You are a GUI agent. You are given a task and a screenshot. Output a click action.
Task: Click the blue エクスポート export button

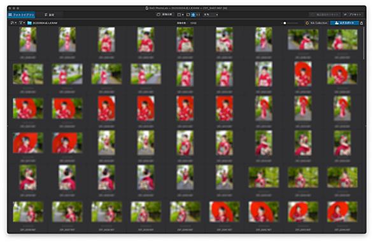click(x=344, y=23)
